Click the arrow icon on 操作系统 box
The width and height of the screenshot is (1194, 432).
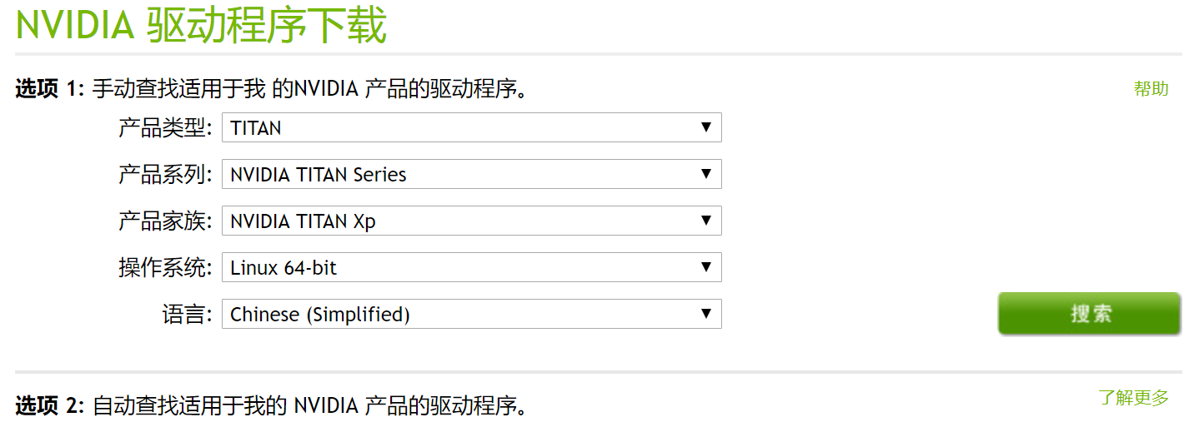click(x=705, y=268)
